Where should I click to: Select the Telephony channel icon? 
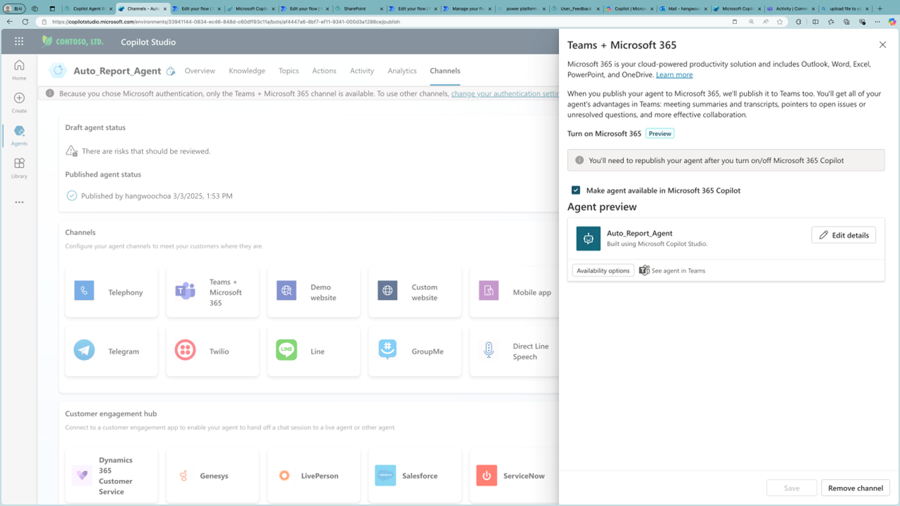click(x=84, y=291)
